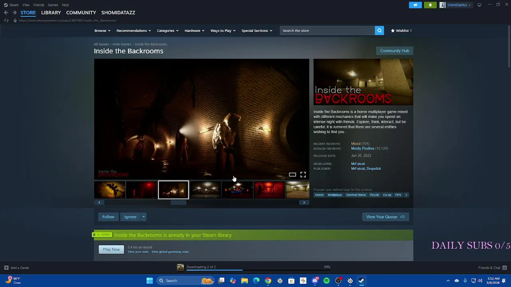Expand screenshot to fullscreen

pyautogui.click(x=303, y=175)
